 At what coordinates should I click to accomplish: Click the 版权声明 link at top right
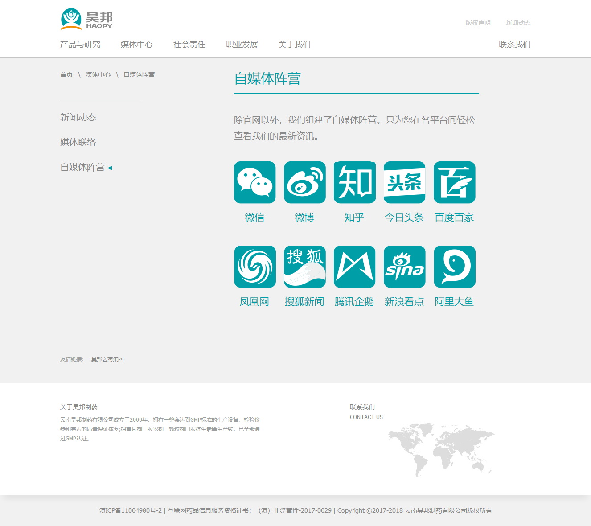(477, 23)
